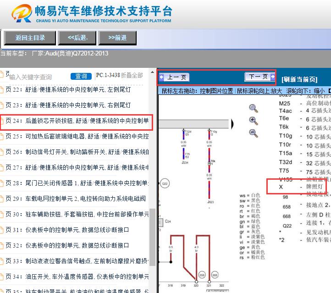Open 页 31 仪表板中的控制单元 entry
The width and height of the screenshot is (331, 293).
[67, 230]
